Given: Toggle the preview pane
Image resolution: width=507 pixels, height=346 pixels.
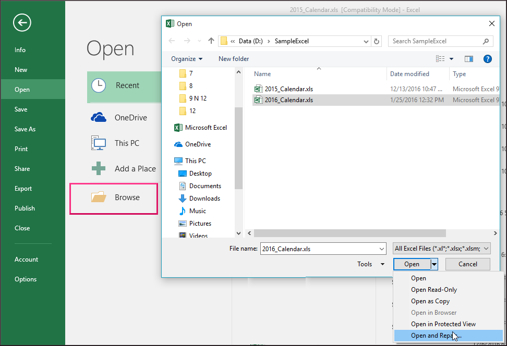Looking at the screenshot, I should pos(469,58).
